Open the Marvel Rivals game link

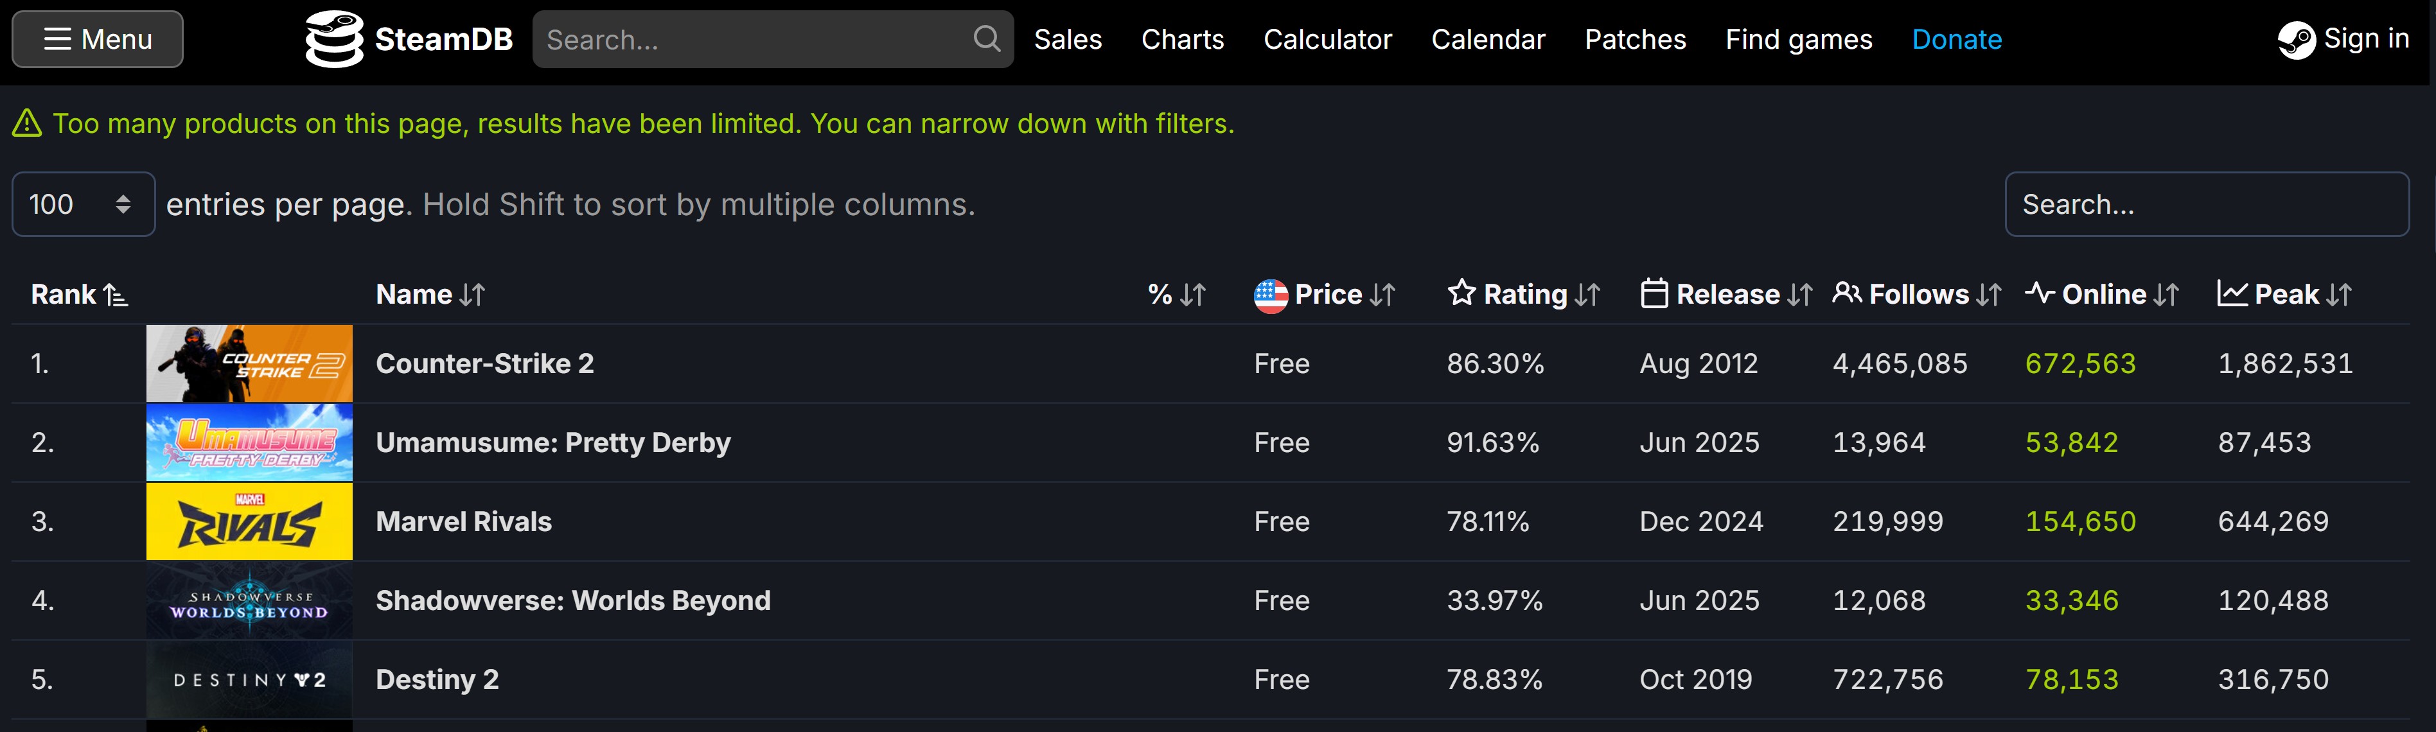[x=463, y=522]
